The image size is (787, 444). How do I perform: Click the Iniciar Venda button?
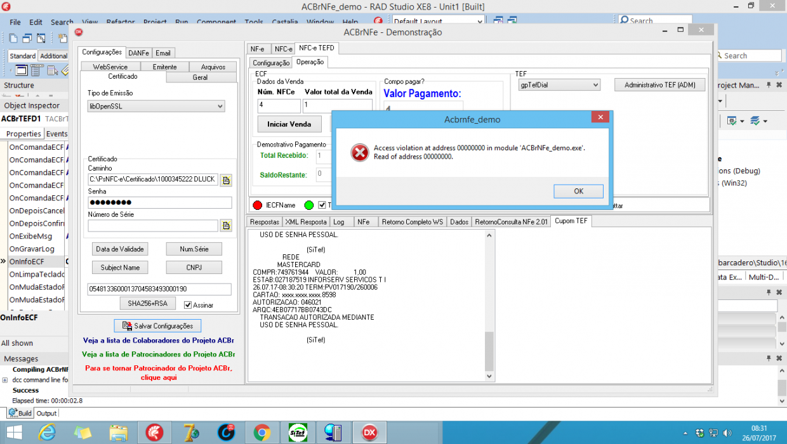(289, 124)
